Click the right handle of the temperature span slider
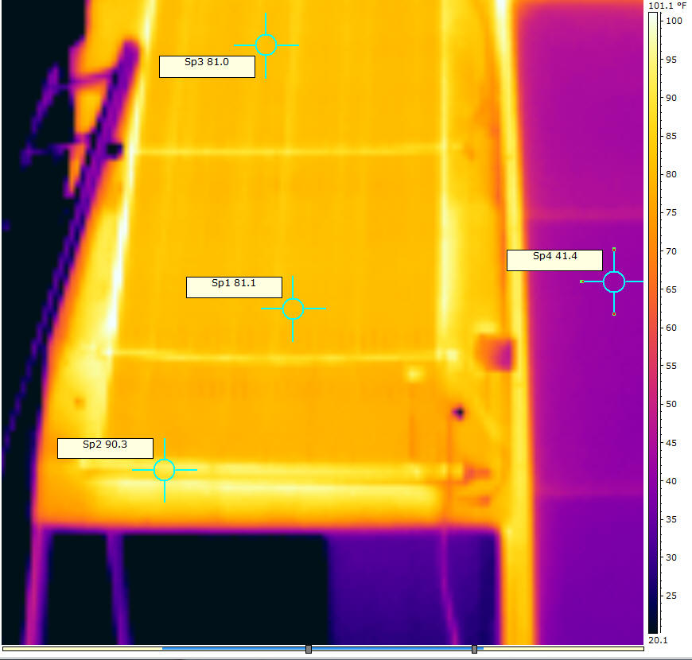 click(x=474, y=649)
